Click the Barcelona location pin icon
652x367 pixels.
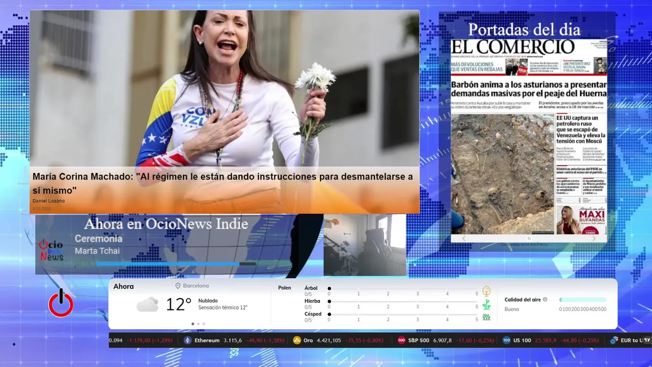(178, 286)
